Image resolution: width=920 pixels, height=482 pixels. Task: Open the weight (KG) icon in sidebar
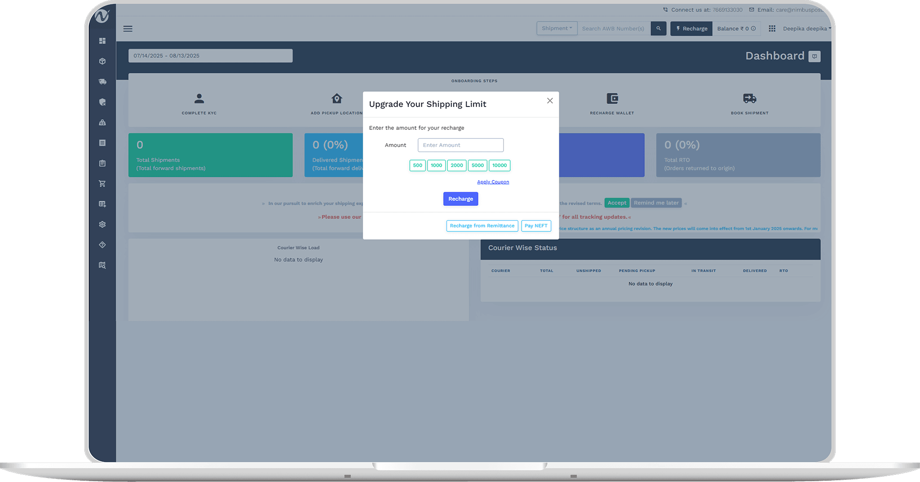(102, 123)
